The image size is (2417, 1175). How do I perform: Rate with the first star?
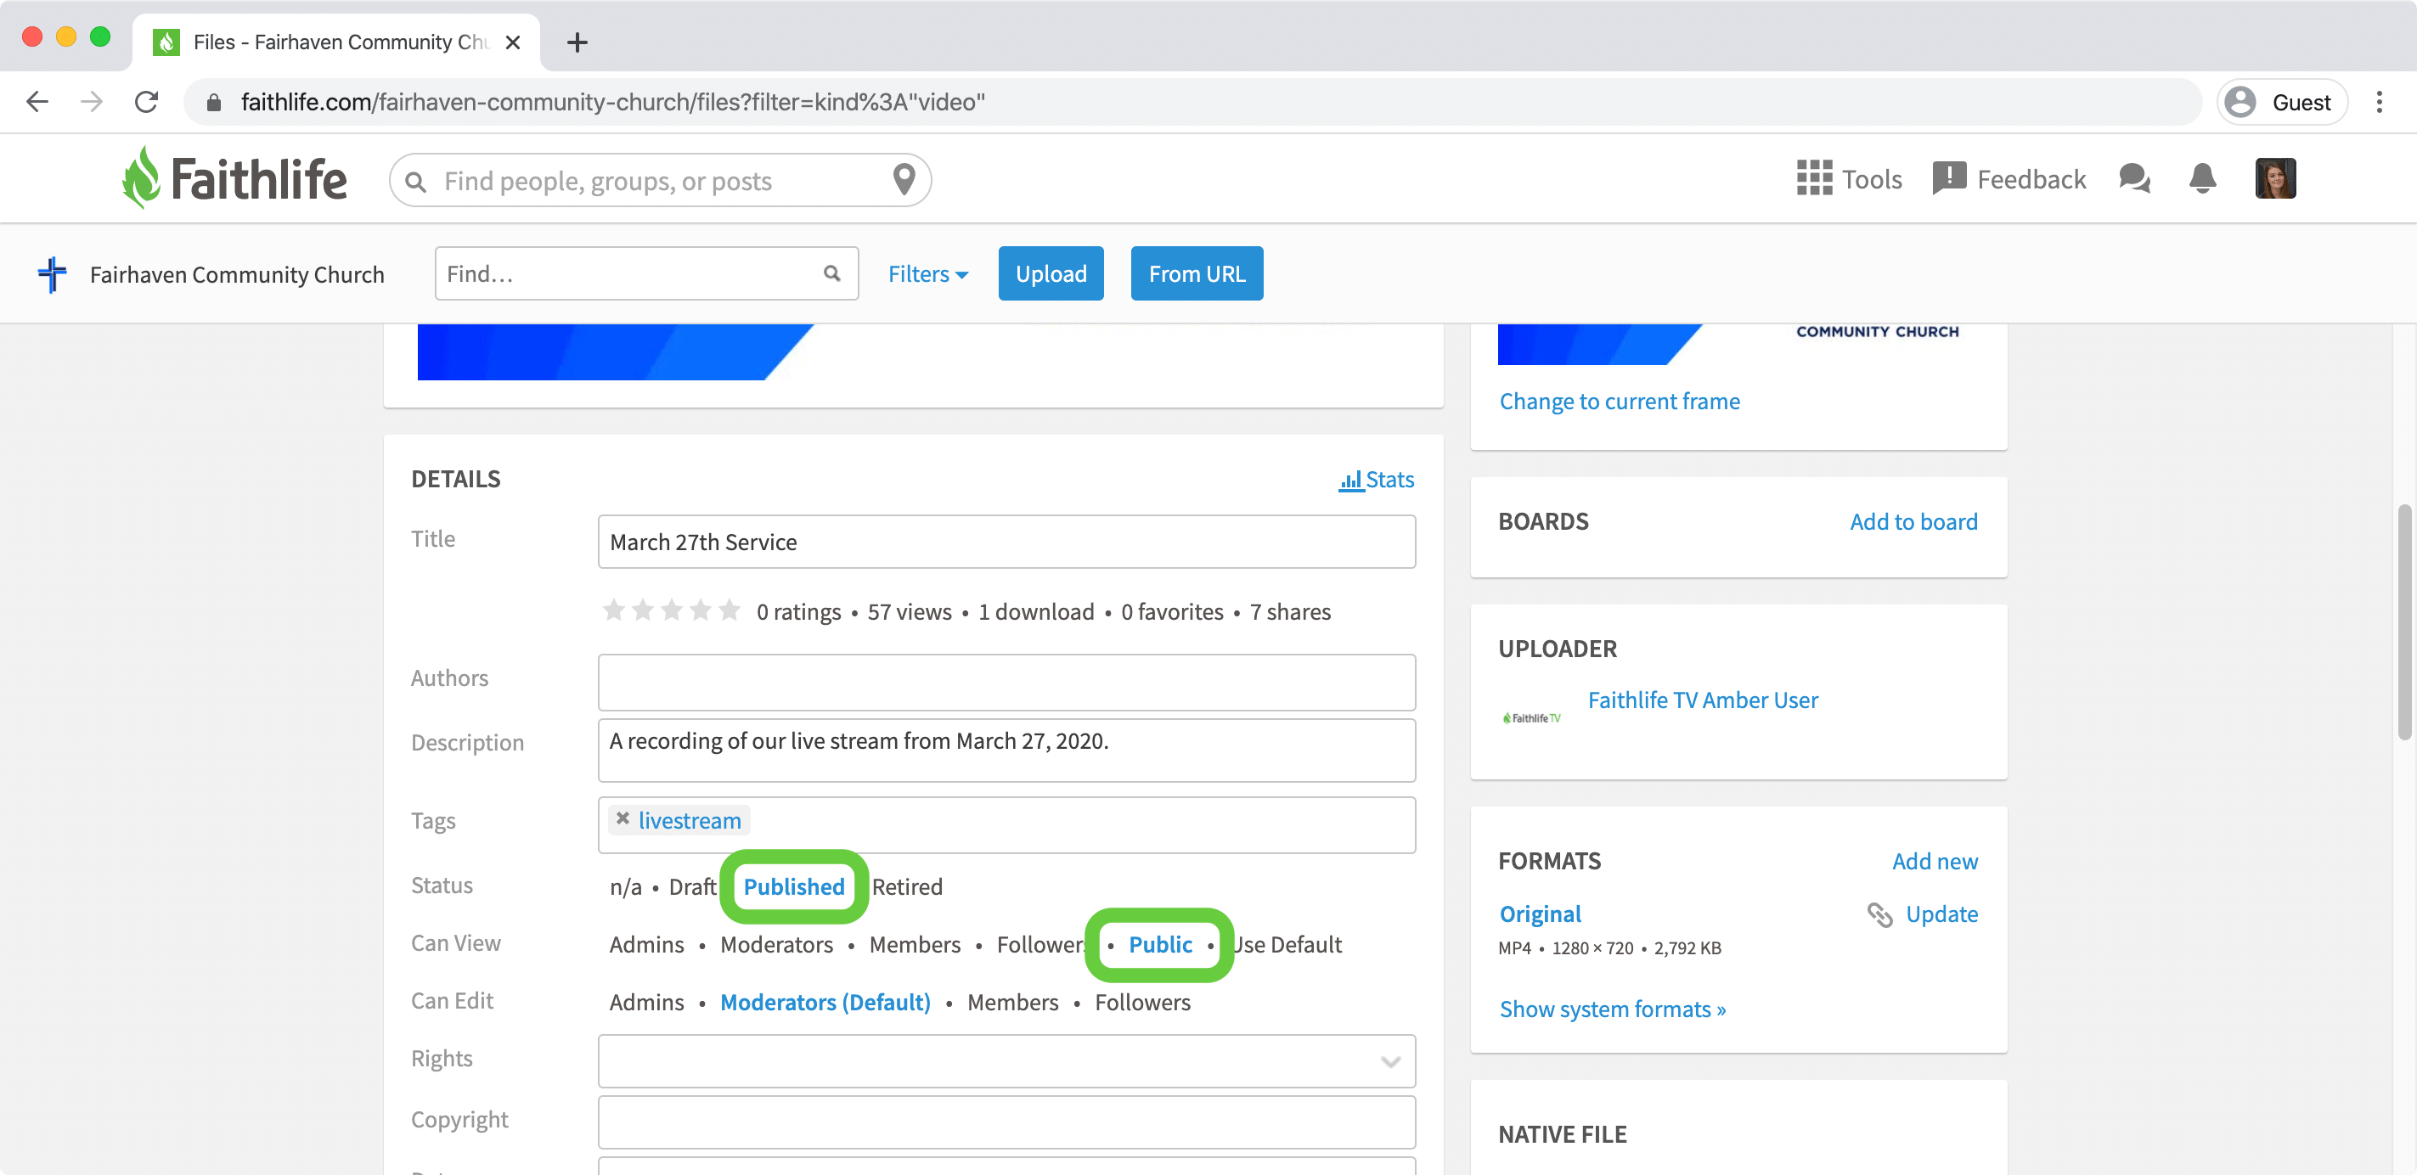(x=614, y=610)
